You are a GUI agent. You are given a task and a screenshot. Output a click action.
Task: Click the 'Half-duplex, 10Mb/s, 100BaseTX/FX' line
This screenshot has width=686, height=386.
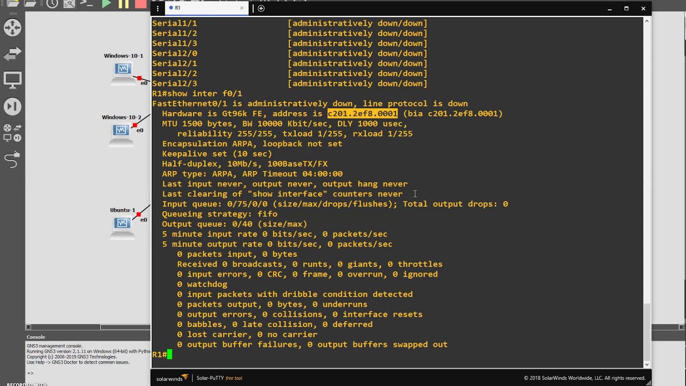(x=244, y=164)
